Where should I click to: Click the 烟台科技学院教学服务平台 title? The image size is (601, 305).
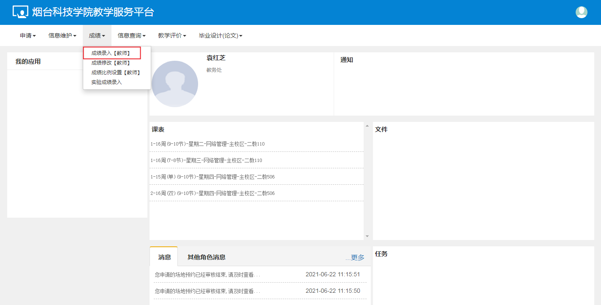click(93, 12)
